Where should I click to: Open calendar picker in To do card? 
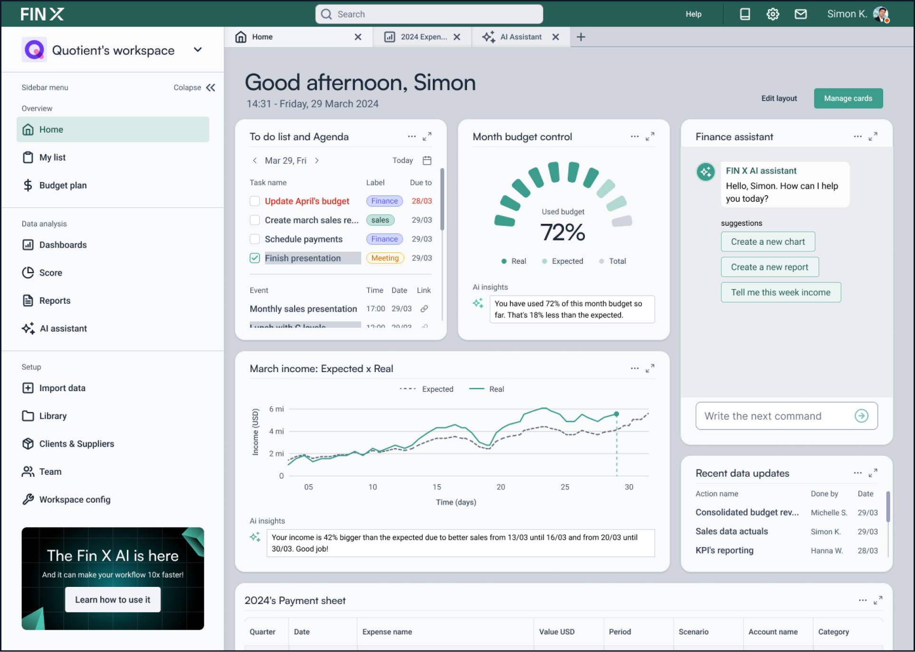427,161
